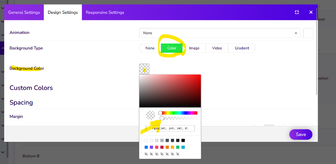Image resolution: width=336 pixels, height=164 pixels.
Task: Choose the green preset swatch
Action: (178, 147)
